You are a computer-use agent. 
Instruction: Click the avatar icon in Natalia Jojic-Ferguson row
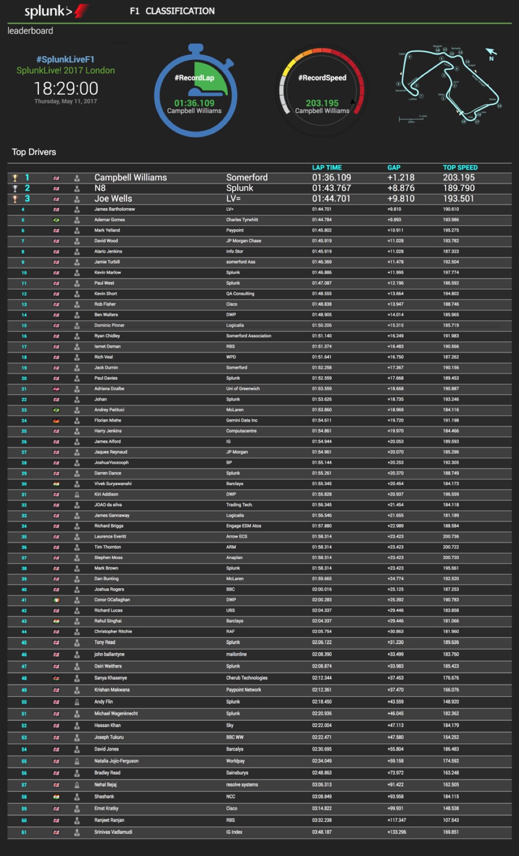[x=77, y=761]
